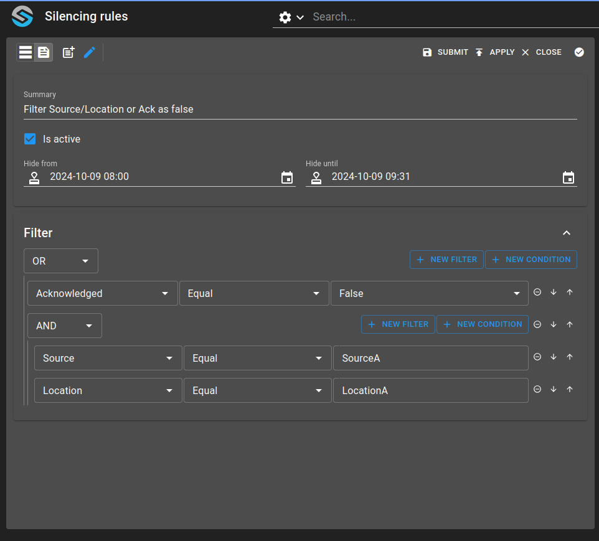Move Acknowledged condition up
Screen dimensions: 599x541
[570, 292]
